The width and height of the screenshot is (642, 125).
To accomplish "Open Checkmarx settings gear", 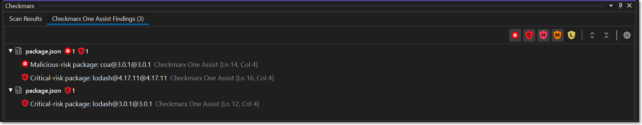I will pos(627,35).
